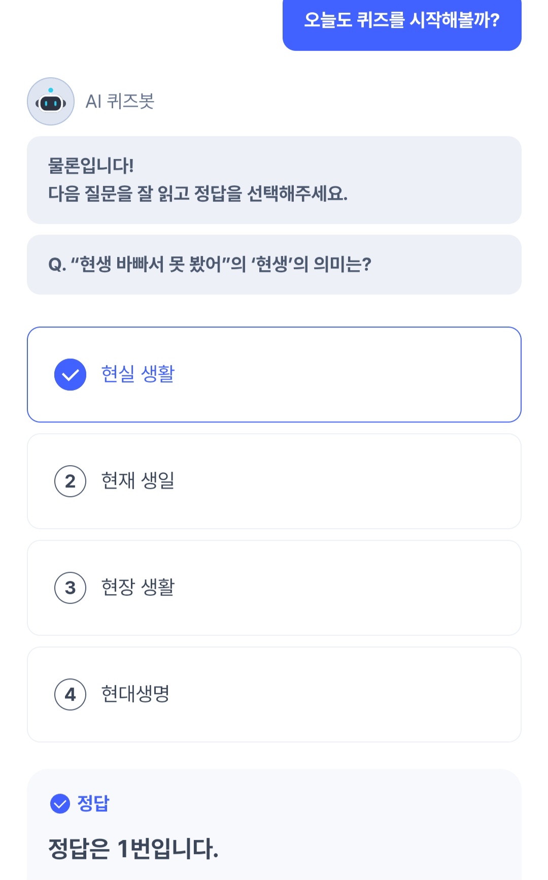Click the 물론입니다! greeting line

pos(91,166)
